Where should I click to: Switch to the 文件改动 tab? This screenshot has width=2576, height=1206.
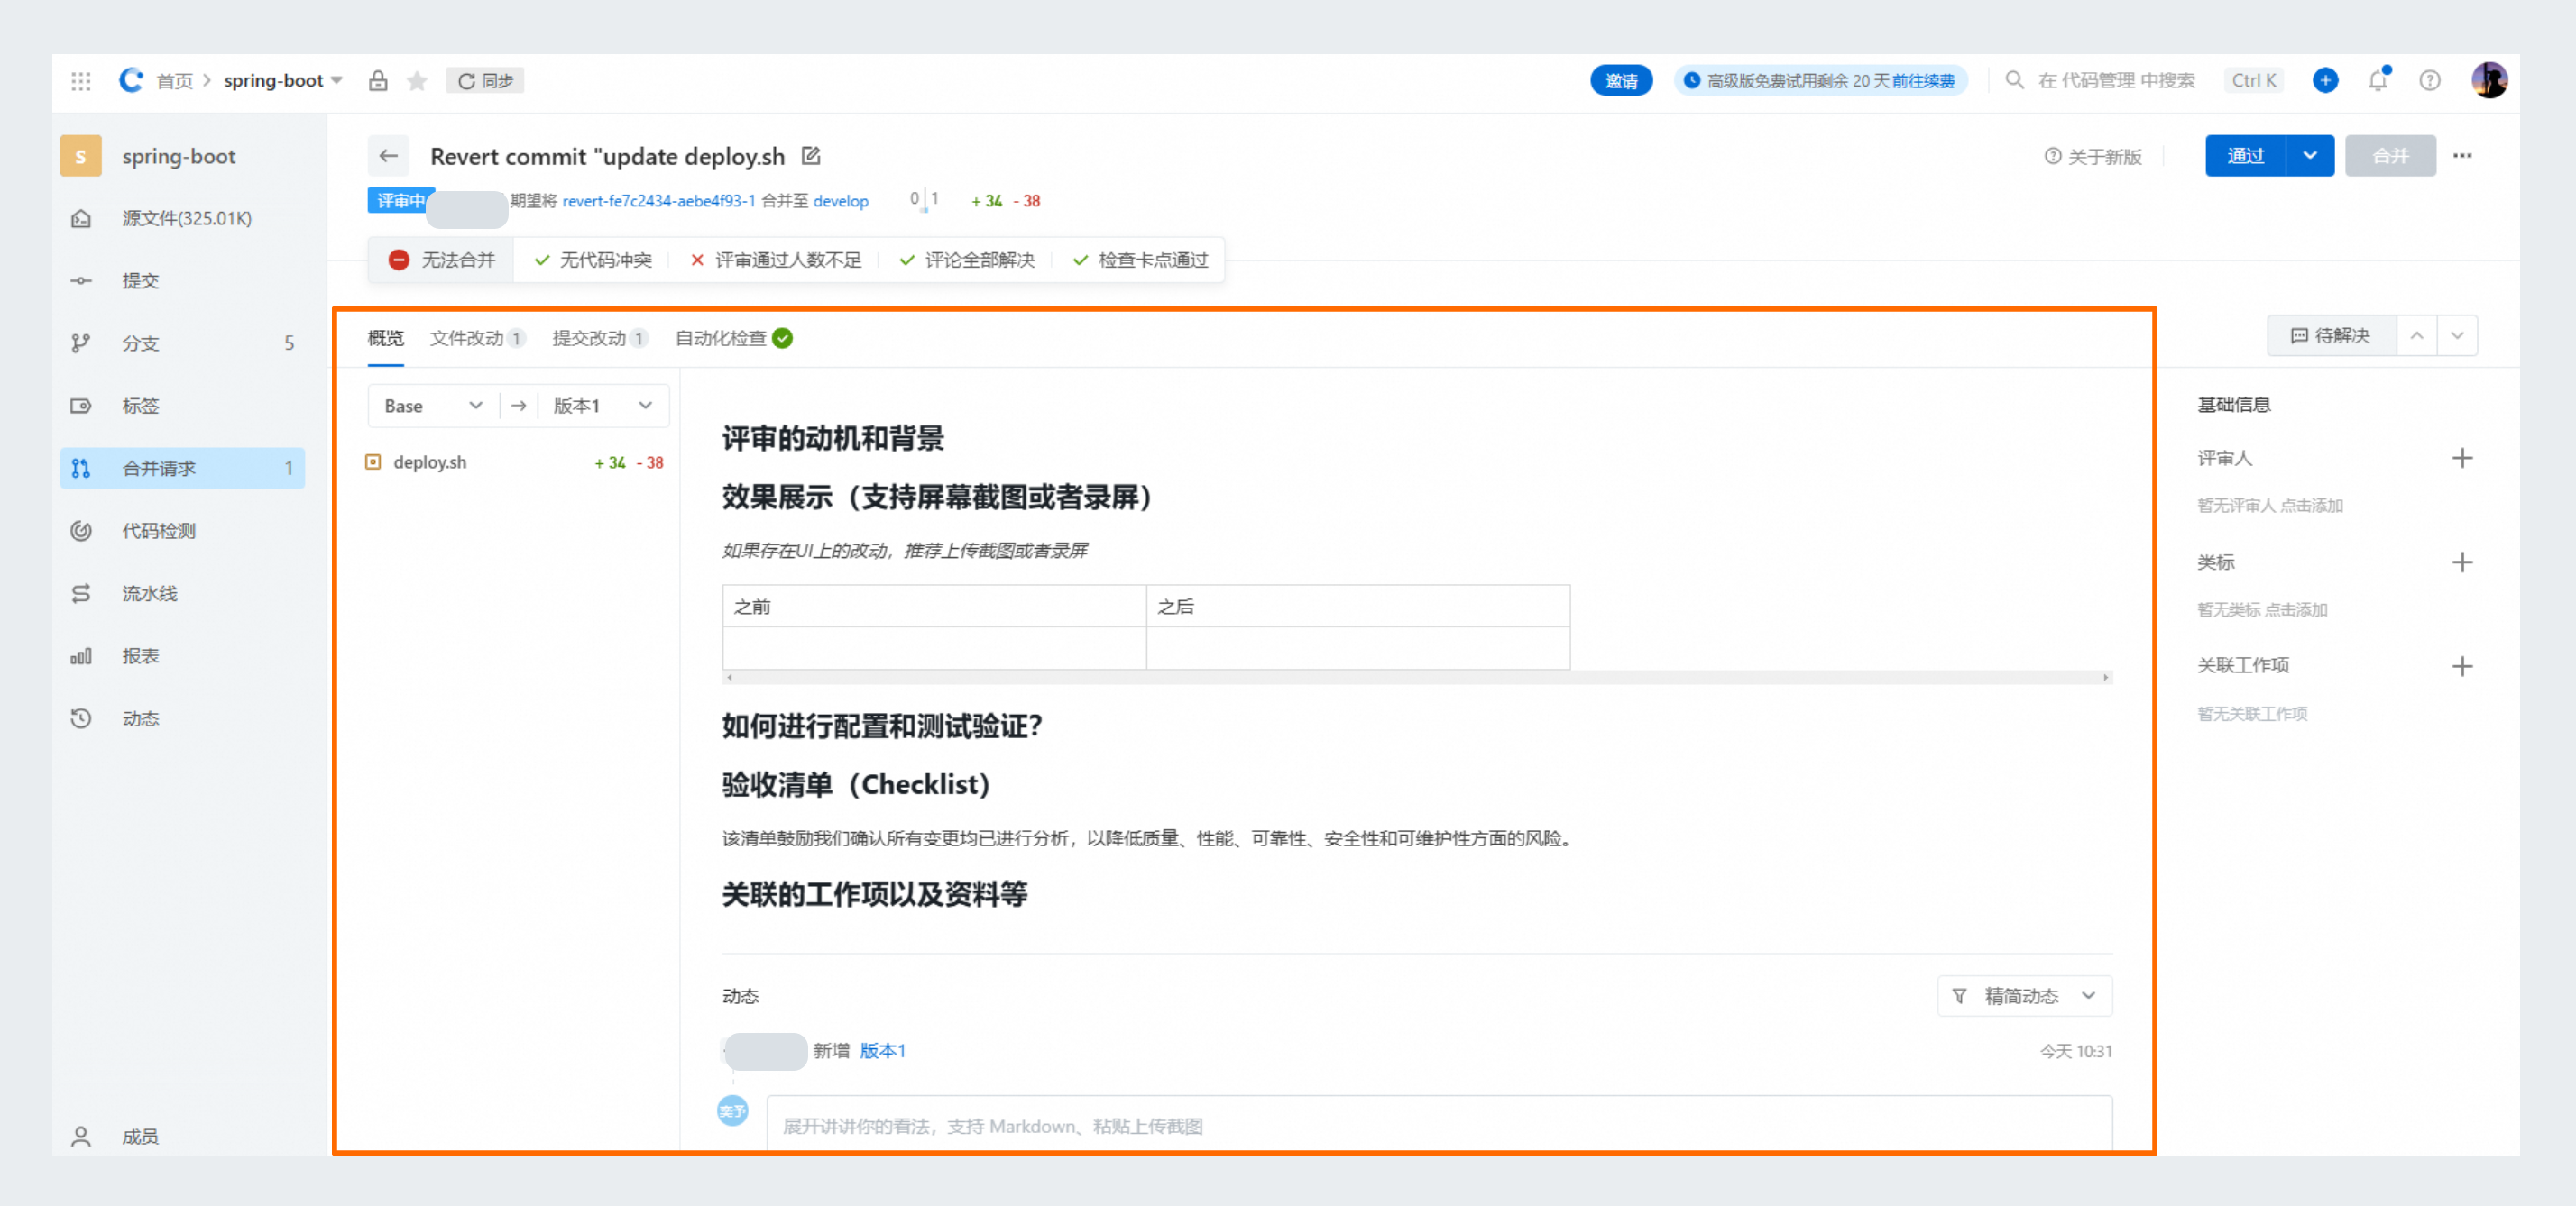(477, 338)
